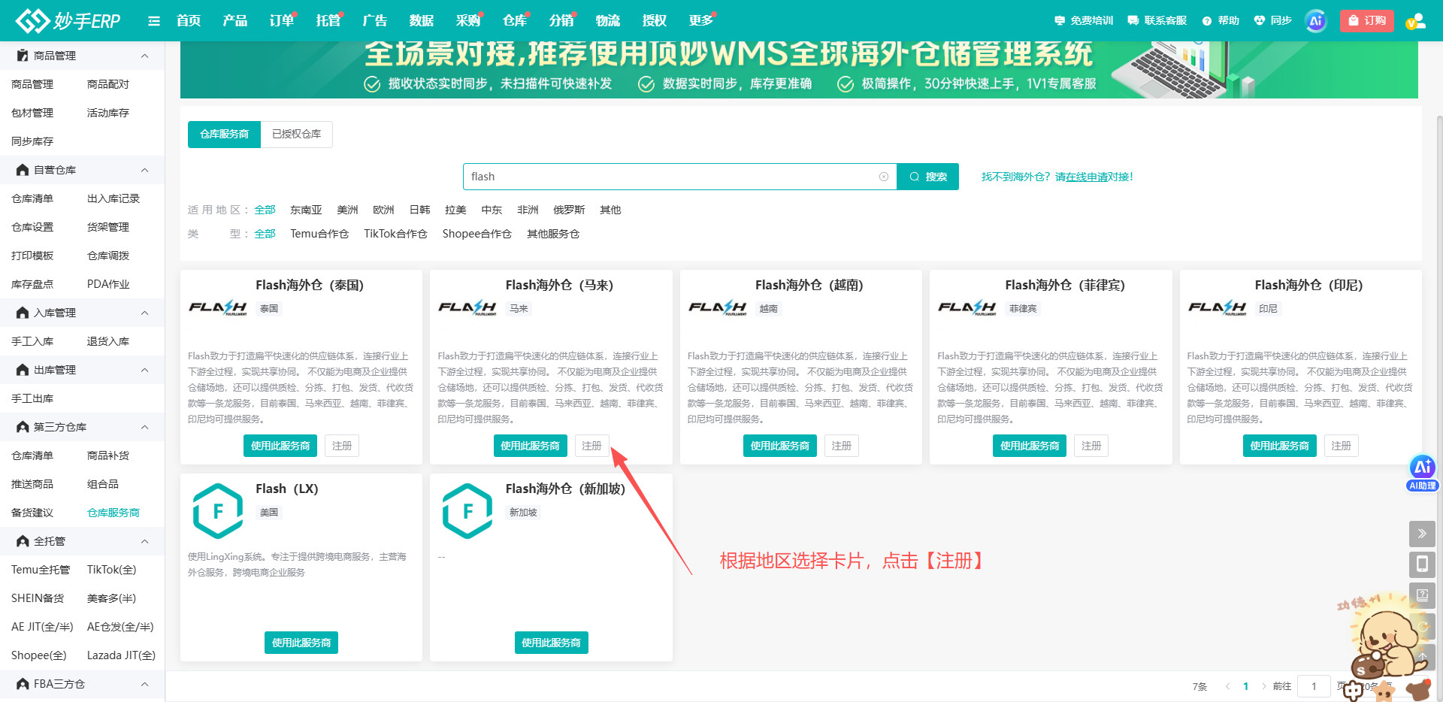Click the double-arrow expand sidebar icon
This screenshot has width=1443, height=702.
(x=1422, y=534)
